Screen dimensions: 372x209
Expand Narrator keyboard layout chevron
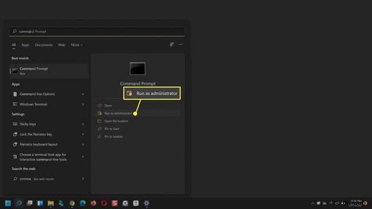[83, 144]
